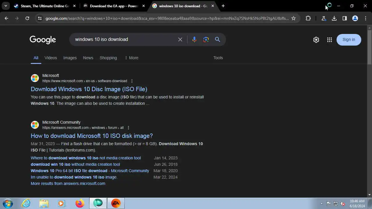
Task: Close the Steam tab
Action: [x=74, y=6]
